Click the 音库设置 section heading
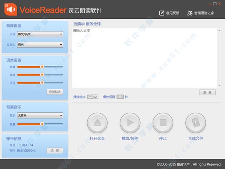 (14, 26)
